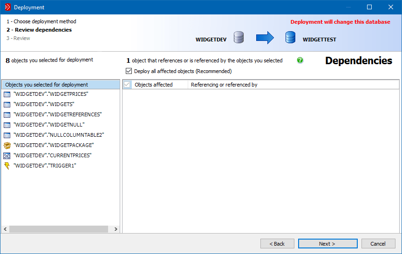Cancel the deployment wizard

point(378,244)
